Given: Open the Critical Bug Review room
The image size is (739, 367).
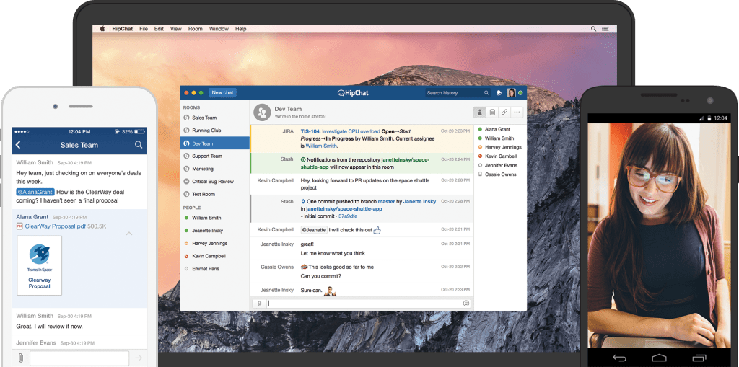Looking at the screenshot, I should (214, 182).
